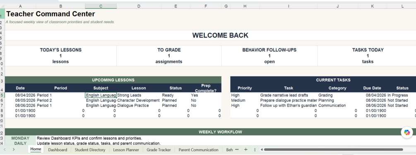
Task: Click the Prep Complete? column heading
Action: click(206, 88)
